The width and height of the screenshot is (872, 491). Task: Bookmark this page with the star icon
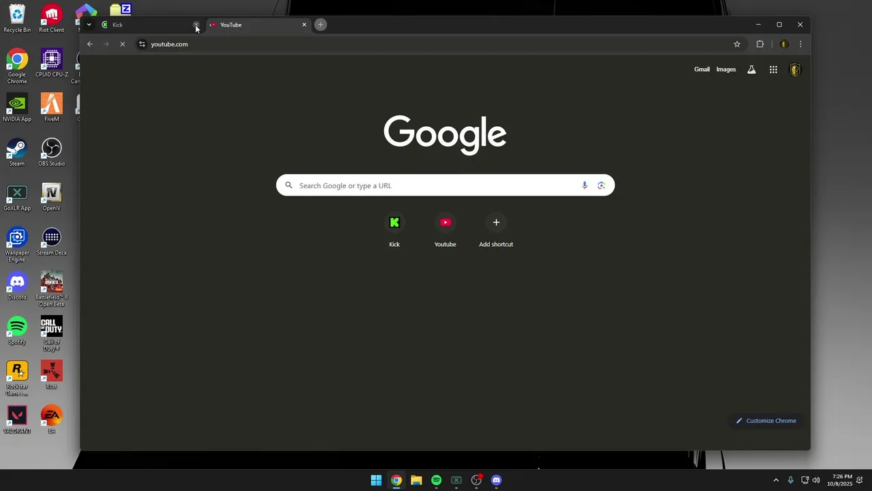point(736,44)
